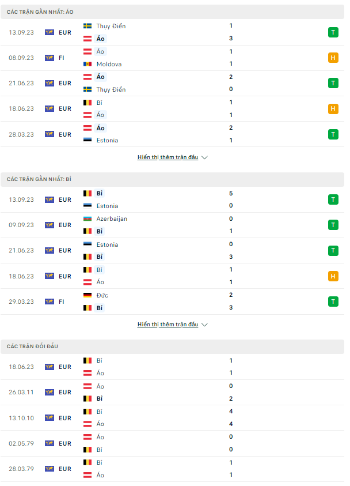350x486 pixels.
Task: Click the green T badge for Thụy Điển vs Áo
Action: (x=333, y=32)
